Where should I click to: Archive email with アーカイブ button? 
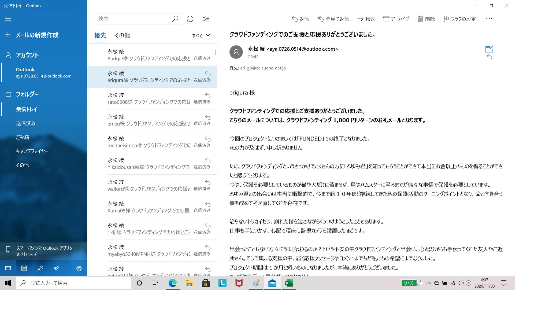click(396, 19)
